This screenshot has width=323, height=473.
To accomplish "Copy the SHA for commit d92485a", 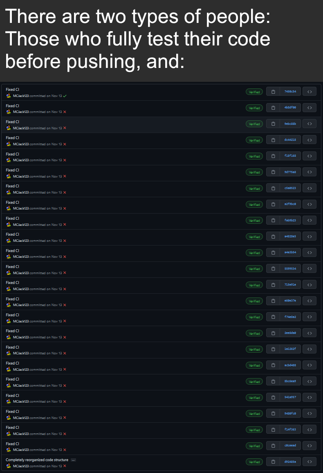I will tap(273, 462).
